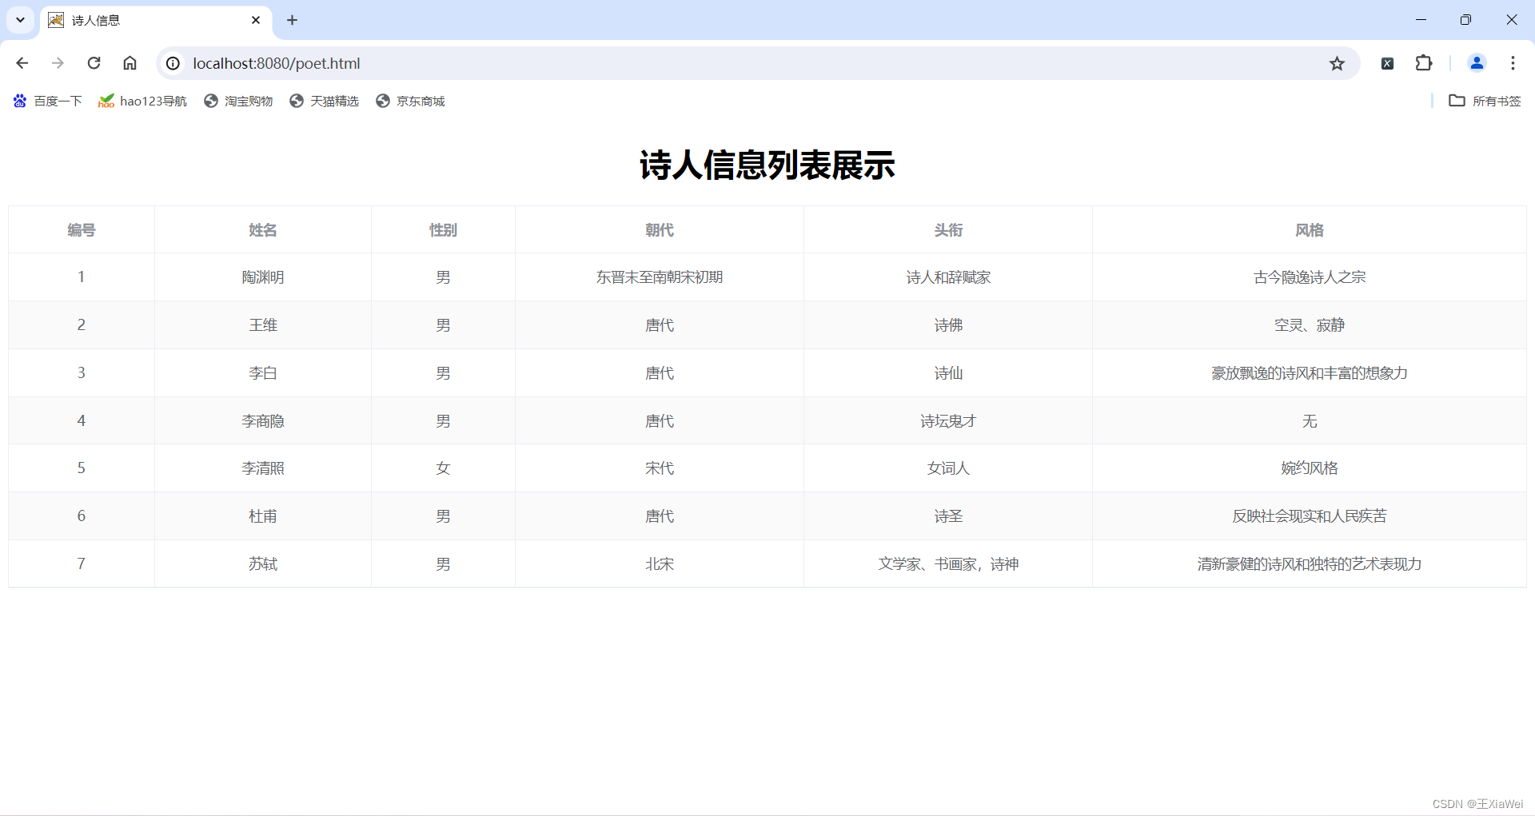Open the 所有书签 folder
The image size is (1535, 816).
[1485, 101]
